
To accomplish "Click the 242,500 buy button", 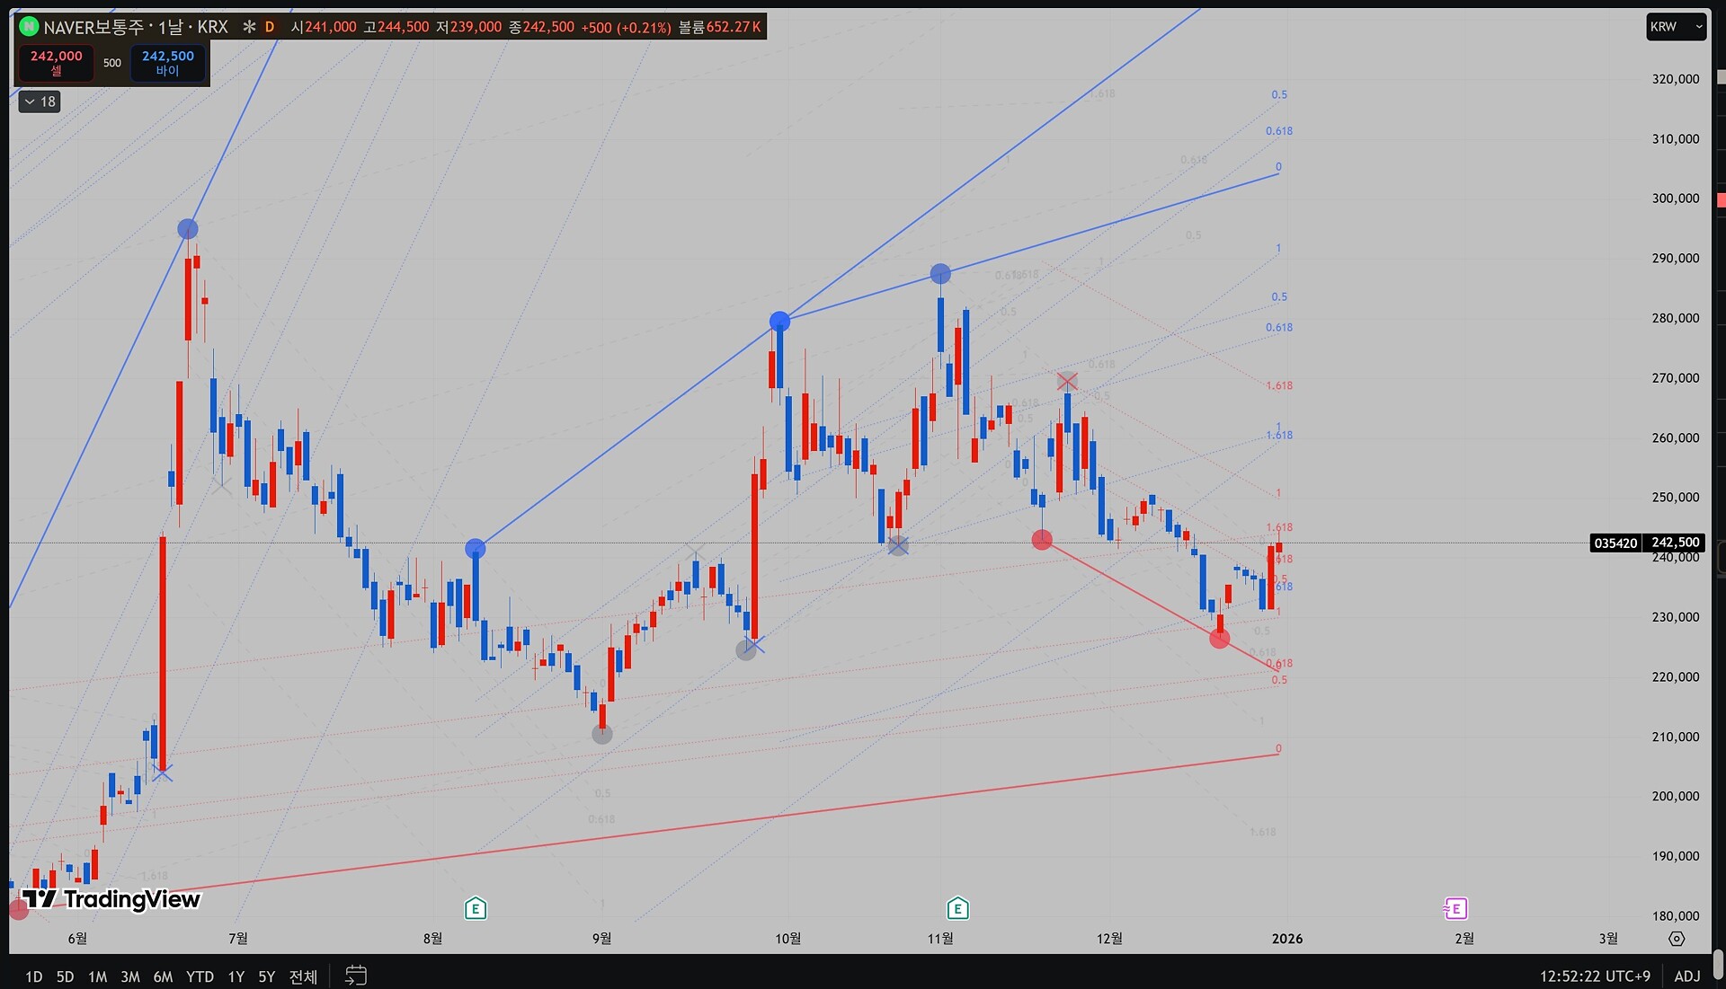I will [x=167, y=63].
